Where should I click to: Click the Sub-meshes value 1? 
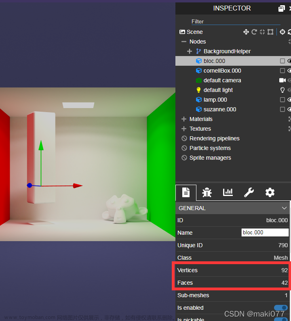(286, 295)
